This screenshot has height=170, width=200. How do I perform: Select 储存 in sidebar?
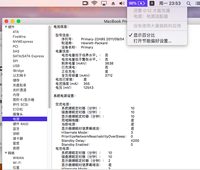16,80
